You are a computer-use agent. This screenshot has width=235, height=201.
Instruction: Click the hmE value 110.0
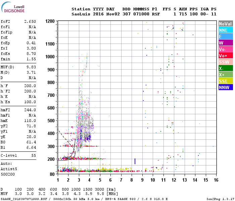pyautogui.click(x=30, y=121)
